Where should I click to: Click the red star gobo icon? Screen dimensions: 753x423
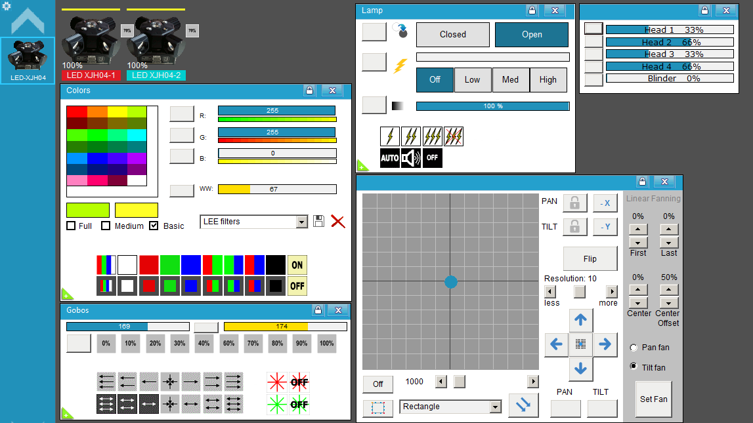[x=277, y=382]
